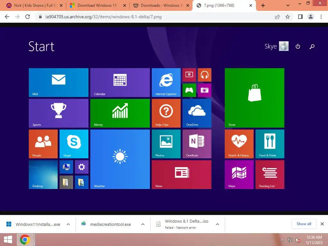Image resolution: width=328 pixels, height=246 pixels.
Task: Open the PC settings gear tile
Action: tap(82, 167)
